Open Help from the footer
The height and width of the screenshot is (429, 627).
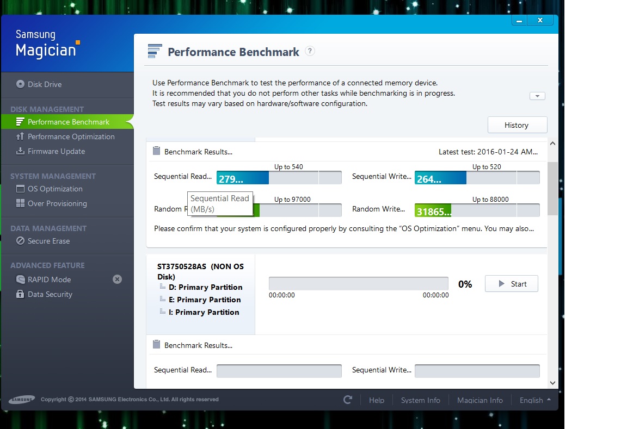tap(376, 400)
